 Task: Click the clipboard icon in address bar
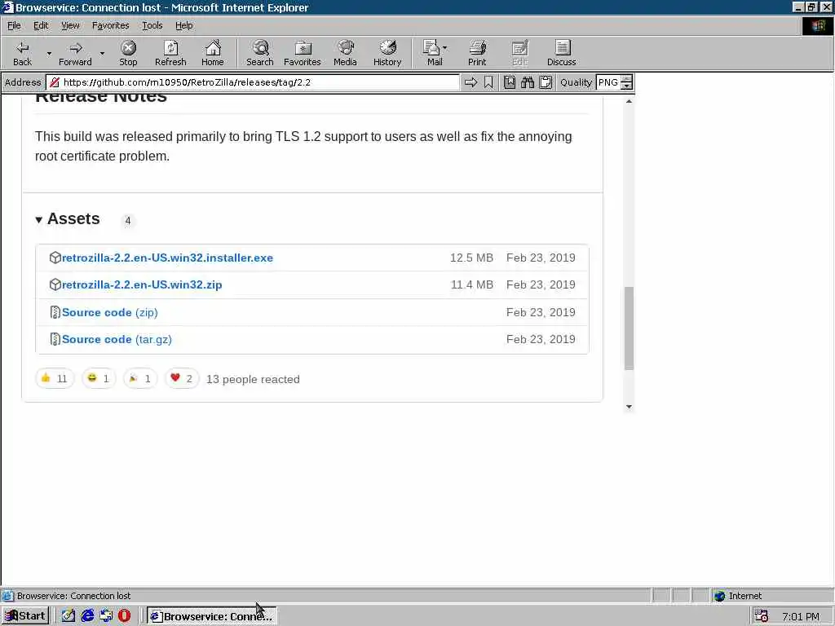(x=546, y=82)
